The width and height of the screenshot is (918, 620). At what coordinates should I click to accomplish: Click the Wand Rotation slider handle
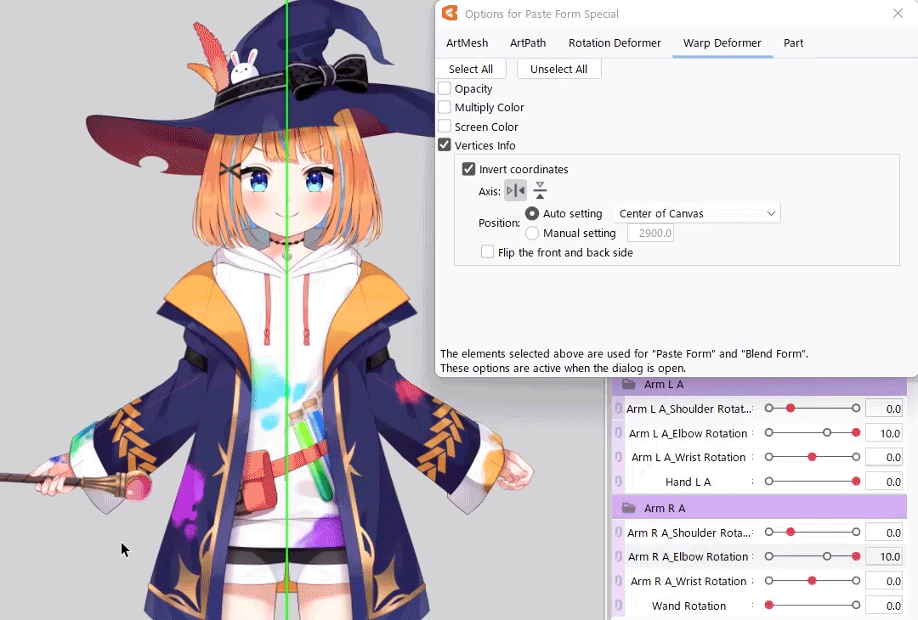(769, 606)
